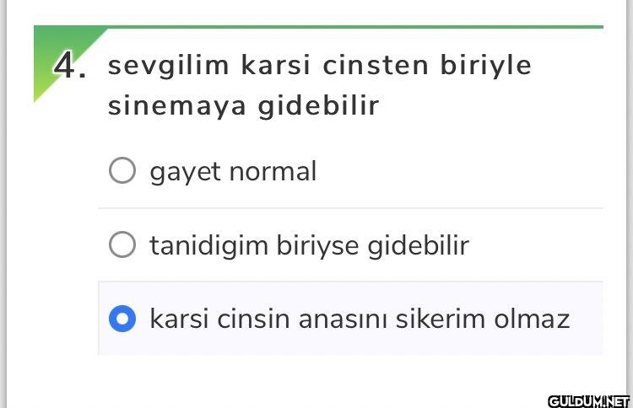Viewport: 633px width, 408px height.
Task: Click the third answer label ending in "olmaz"
Action: (x=360, y=319)
